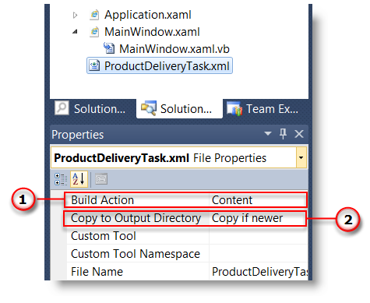
Task: Click the ProductDeliveryTask.xml file icon
Action: coord(94,65)
